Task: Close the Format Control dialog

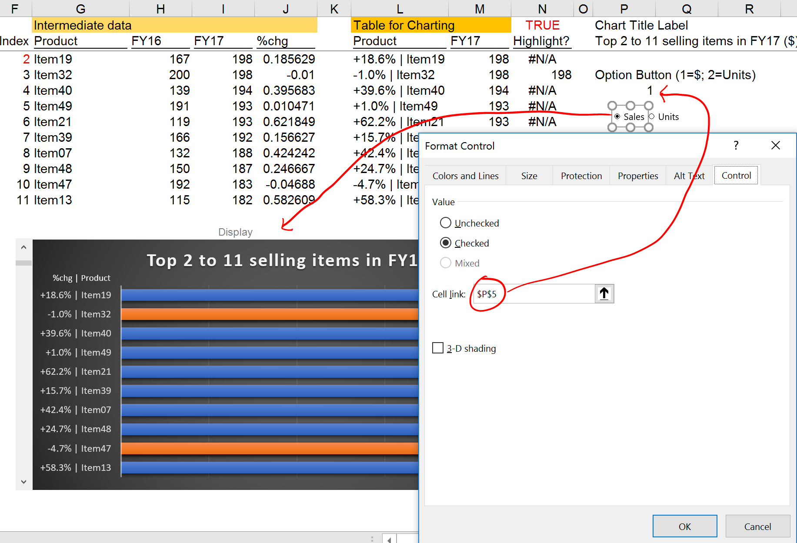Action: point(775,146)
